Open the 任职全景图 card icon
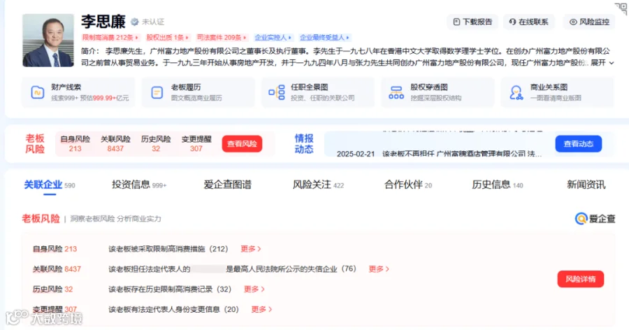The image size is (629, 330). (277, 93)
